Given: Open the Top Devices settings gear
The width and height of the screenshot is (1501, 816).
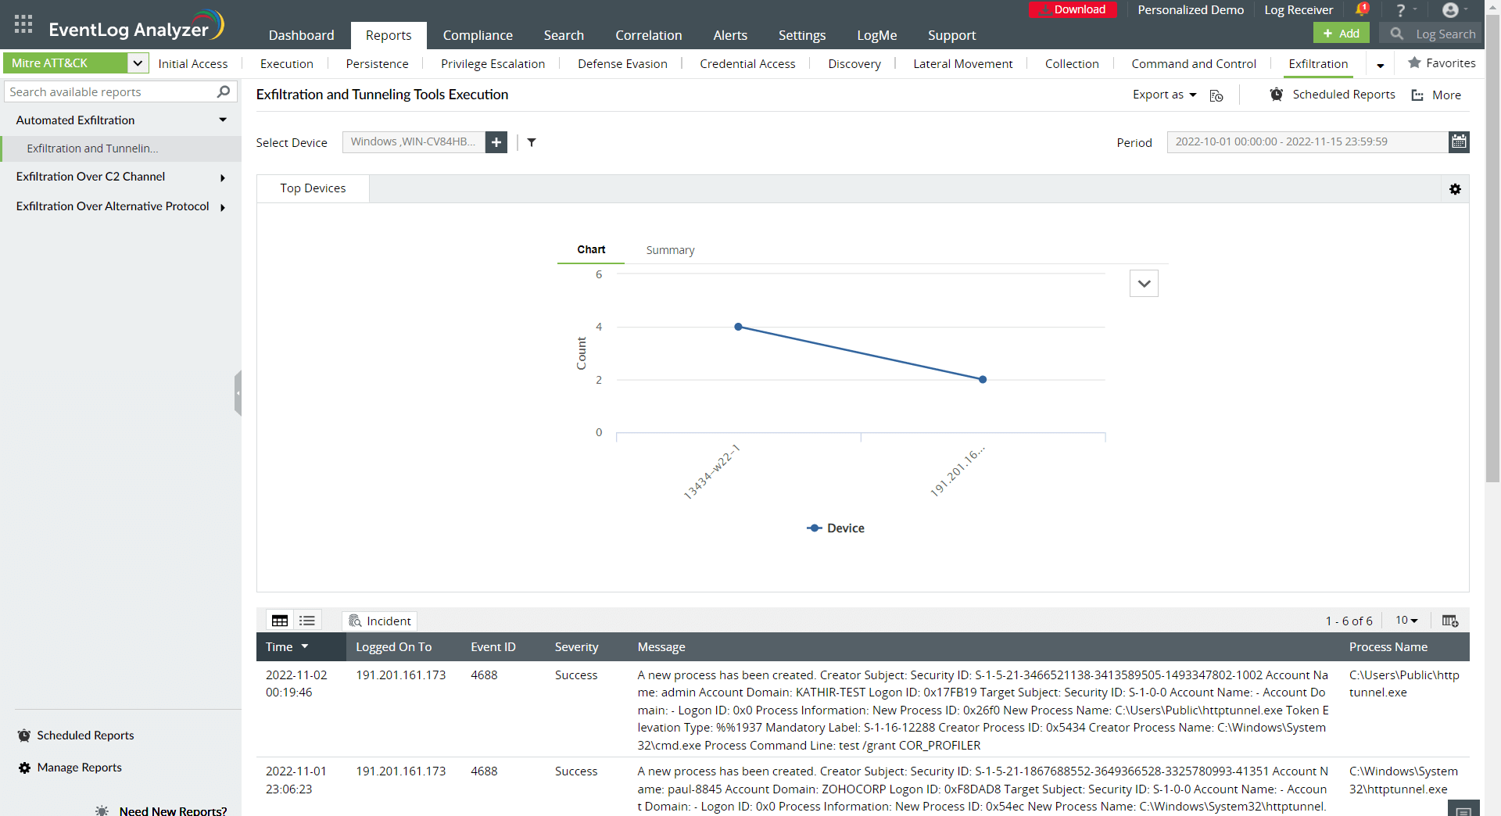Looking at the screenshot, I should tap(1455, 189).
